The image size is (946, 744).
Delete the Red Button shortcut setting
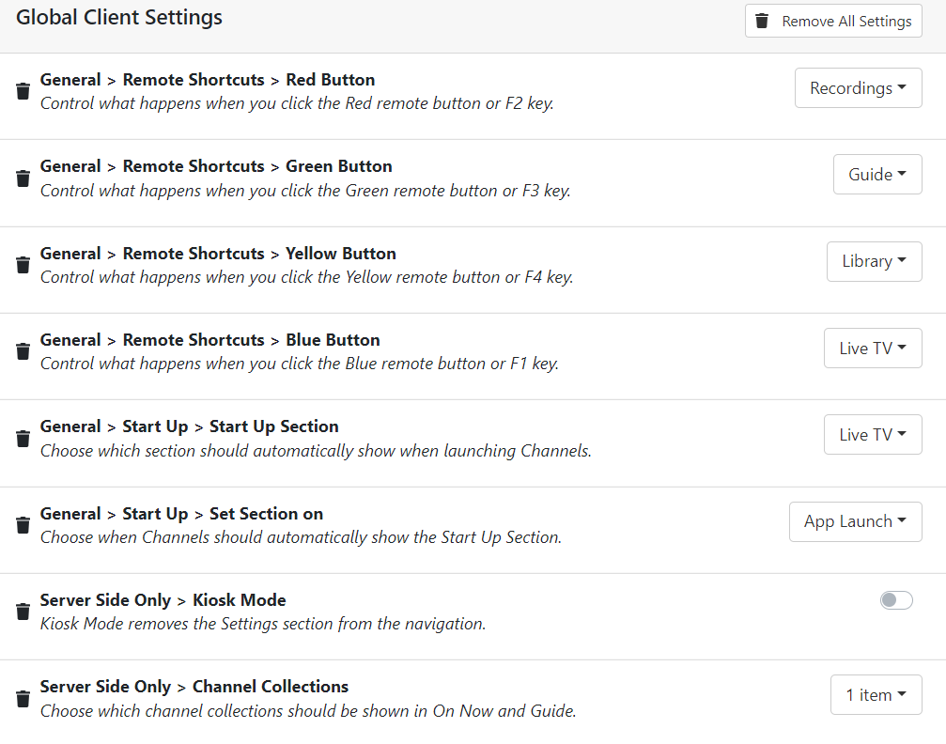tap(23, 91)
